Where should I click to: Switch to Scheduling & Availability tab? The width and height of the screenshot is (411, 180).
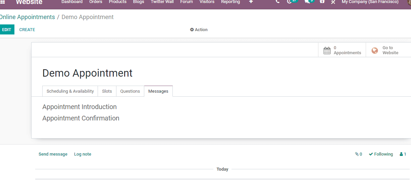[x=70, y=91]
